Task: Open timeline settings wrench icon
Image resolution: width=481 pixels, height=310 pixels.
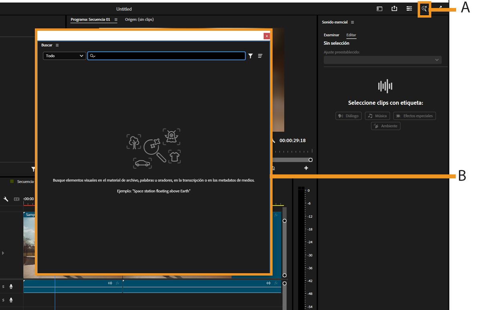Action: point(6,199)
